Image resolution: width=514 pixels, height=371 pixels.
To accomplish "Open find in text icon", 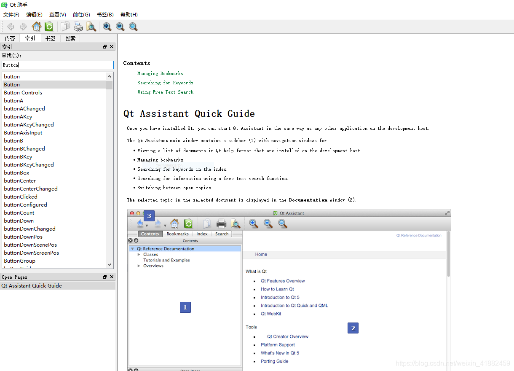I will click(x=91, y=27).
